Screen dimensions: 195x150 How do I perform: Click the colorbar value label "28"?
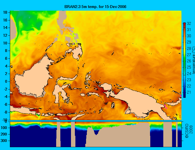tap(189, 48)
